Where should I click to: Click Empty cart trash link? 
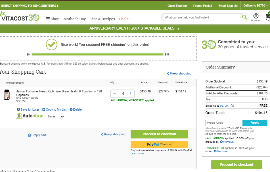[x=37, y=135]
